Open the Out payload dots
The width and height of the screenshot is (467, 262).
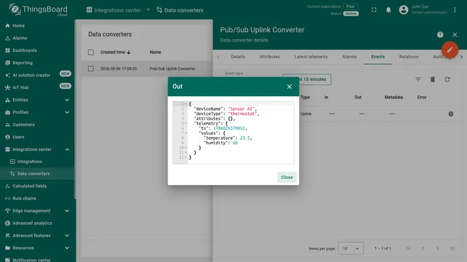[x=361, y=114]
